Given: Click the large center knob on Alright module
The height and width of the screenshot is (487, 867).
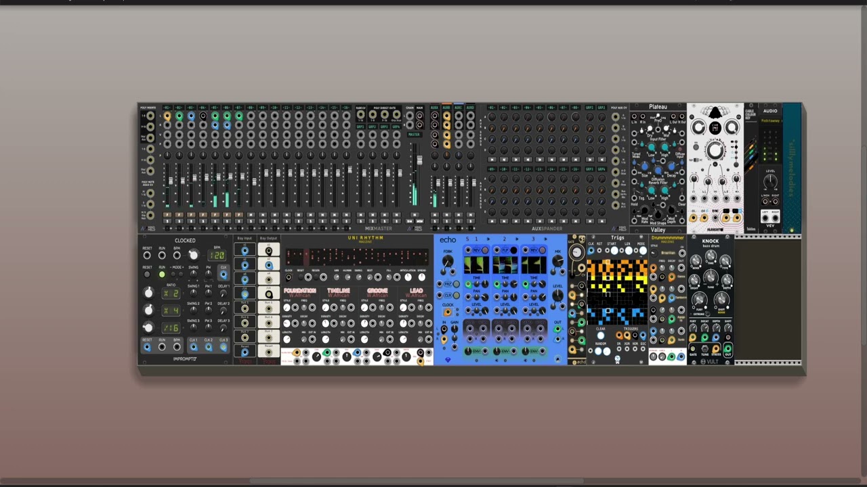Looking at the screenshot, I should (715, 149).
